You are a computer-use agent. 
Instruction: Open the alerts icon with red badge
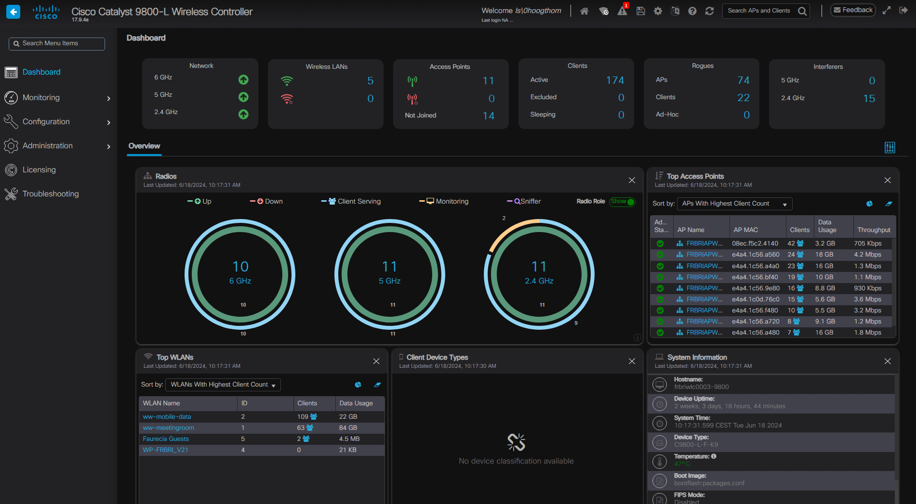(x=622, y=11)
